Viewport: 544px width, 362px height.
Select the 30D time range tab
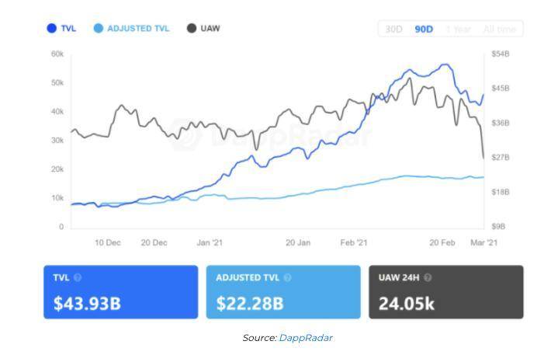(x=394, y=30)
